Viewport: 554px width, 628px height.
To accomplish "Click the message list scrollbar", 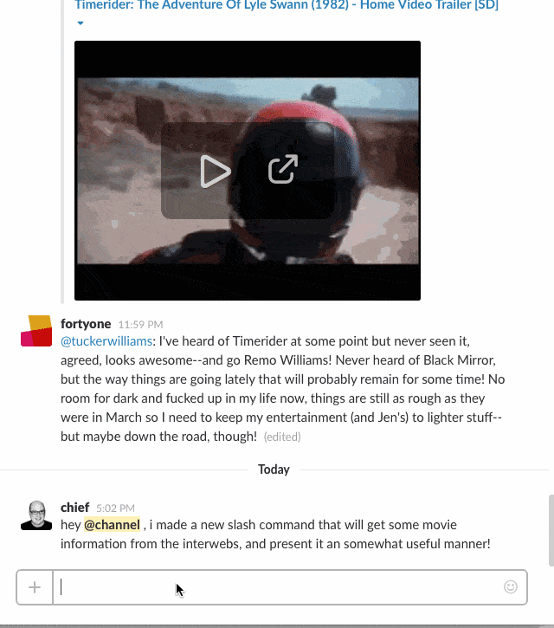I will pos(551,530).
